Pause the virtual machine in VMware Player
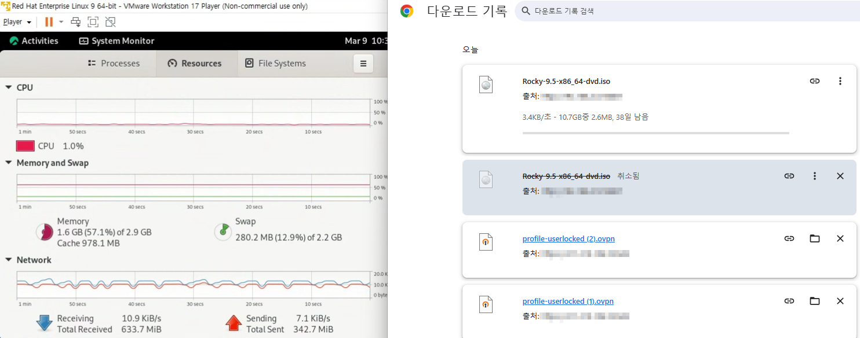This screenshot has height=338, width=860. (x=49, y=22)
